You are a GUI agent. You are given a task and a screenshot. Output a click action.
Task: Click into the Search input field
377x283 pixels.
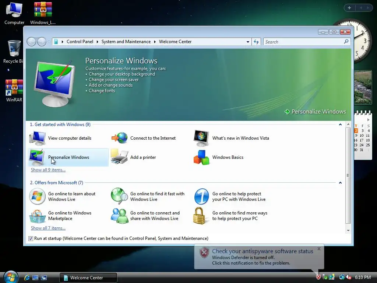coord(304,42)
